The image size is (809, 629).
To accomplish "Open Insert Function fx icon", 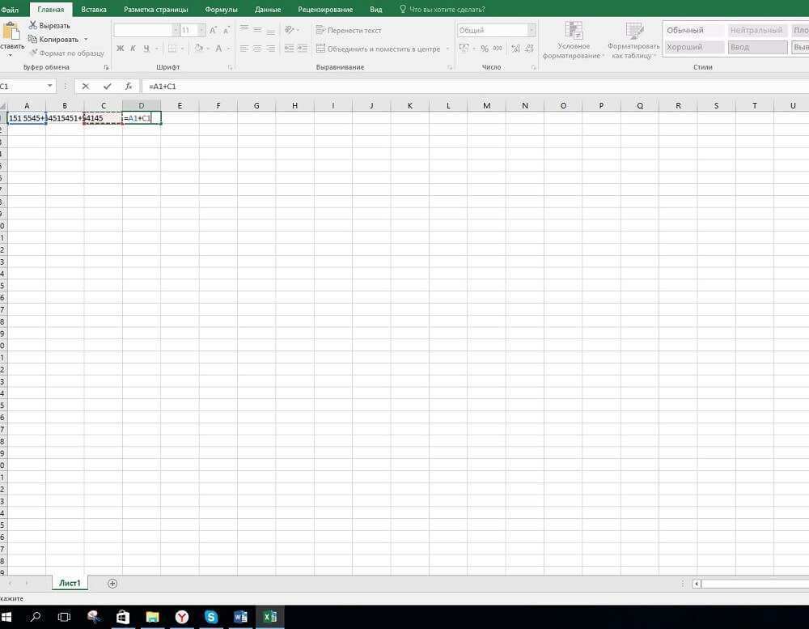I will tap(129, 86).
